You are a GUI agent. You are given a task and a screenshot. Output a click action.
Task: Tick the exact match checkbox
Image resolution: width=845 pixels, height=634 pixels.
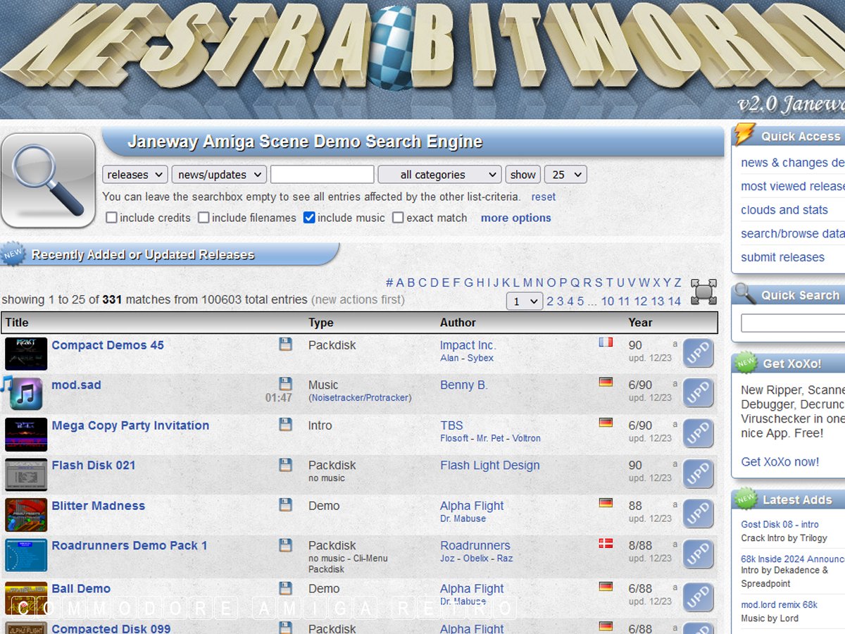[398, 218]
